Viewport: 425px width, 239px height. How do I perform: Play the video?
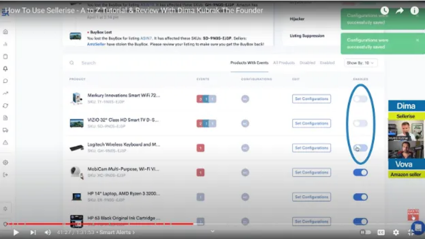pos(16,232)
